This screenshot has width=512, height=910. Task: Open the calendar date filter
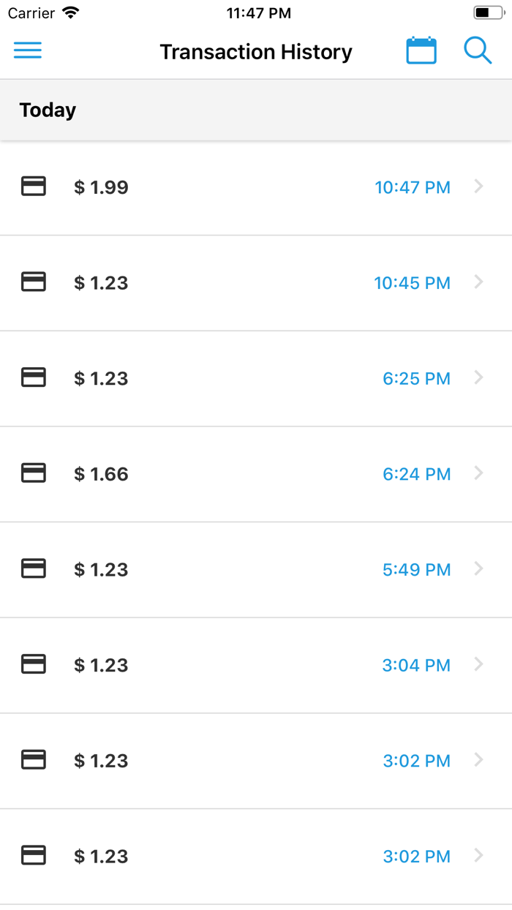click(x=421, y=50)
